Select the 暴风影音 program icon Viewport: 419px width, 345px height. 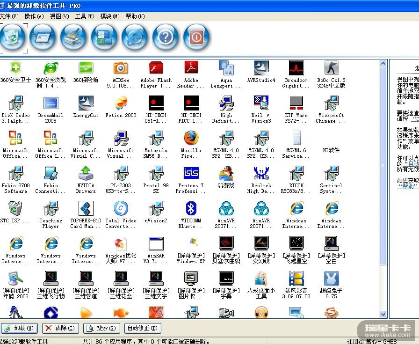(x=296, y=279)
